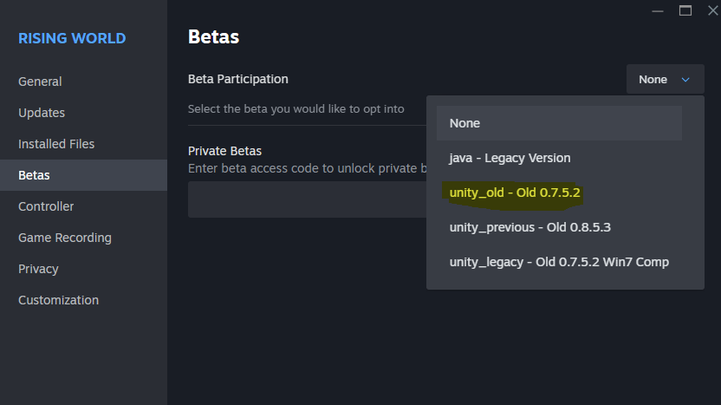
Task: Open the General settings tab
Action: click(40, 82)
